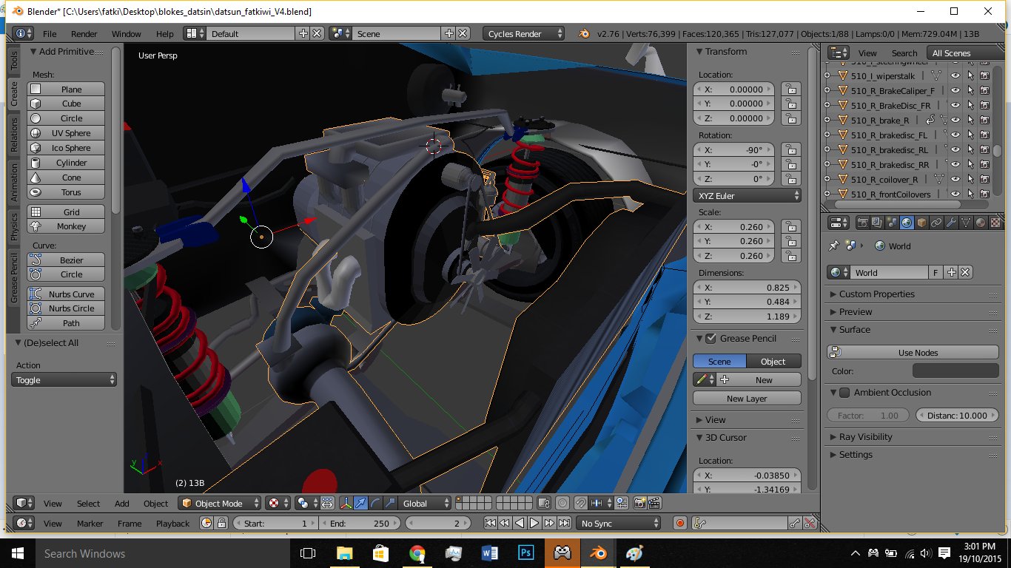Click the world surface Color swatch

pos(955,371)
